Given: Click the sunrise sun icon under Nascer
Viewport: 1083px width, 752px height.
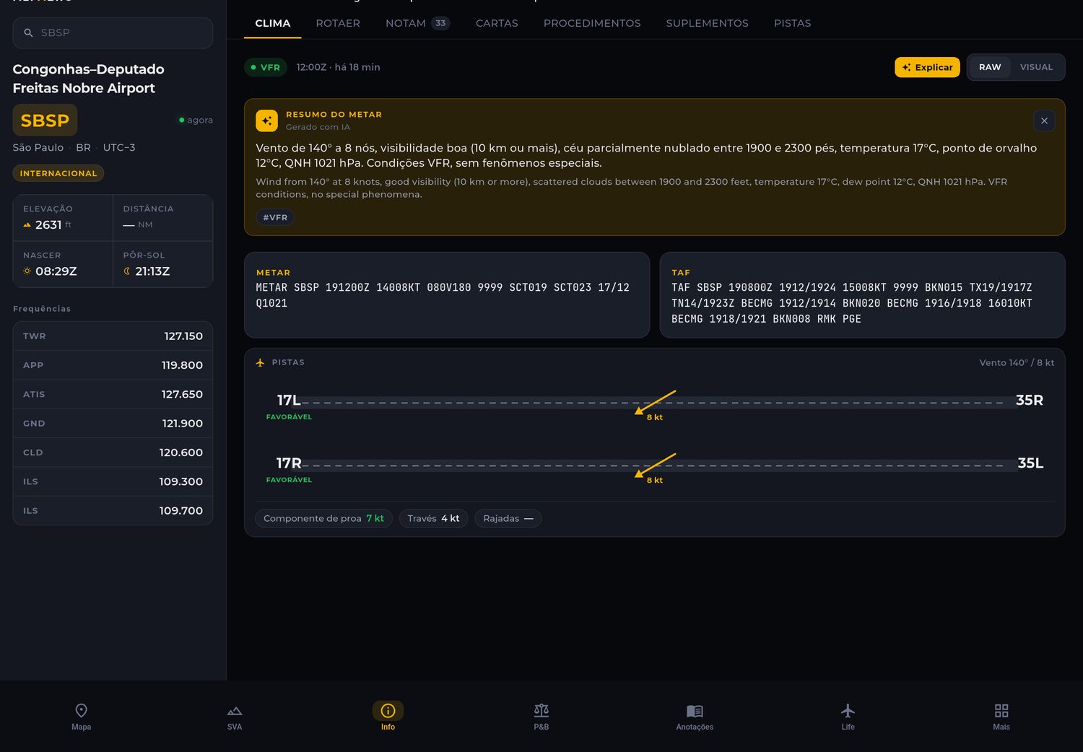Looking at the screenshot, I should coord(27,271).
